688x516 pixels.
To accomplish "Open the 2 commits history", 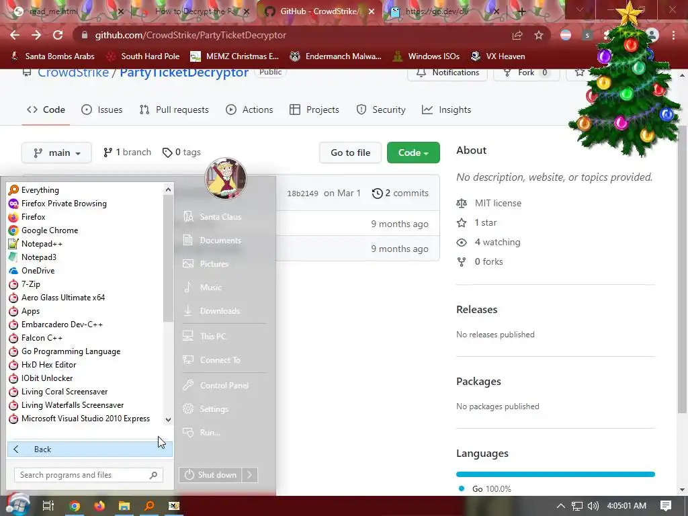I will pyautogui.click(x=400, y=193).
